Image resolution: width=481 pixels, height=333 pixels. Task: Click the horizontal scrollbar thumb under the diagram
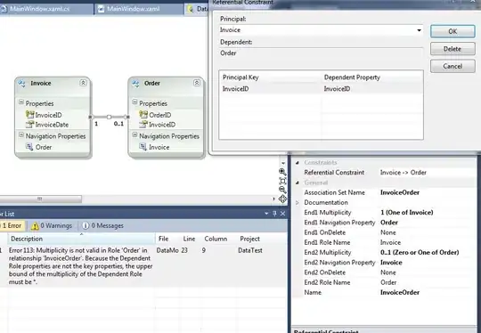click(x=40, y=199)
